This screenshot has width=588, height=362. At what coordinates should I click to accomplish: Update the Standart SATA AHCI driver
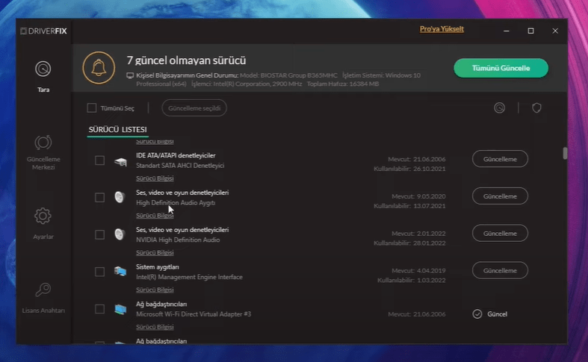pos(500,159)
